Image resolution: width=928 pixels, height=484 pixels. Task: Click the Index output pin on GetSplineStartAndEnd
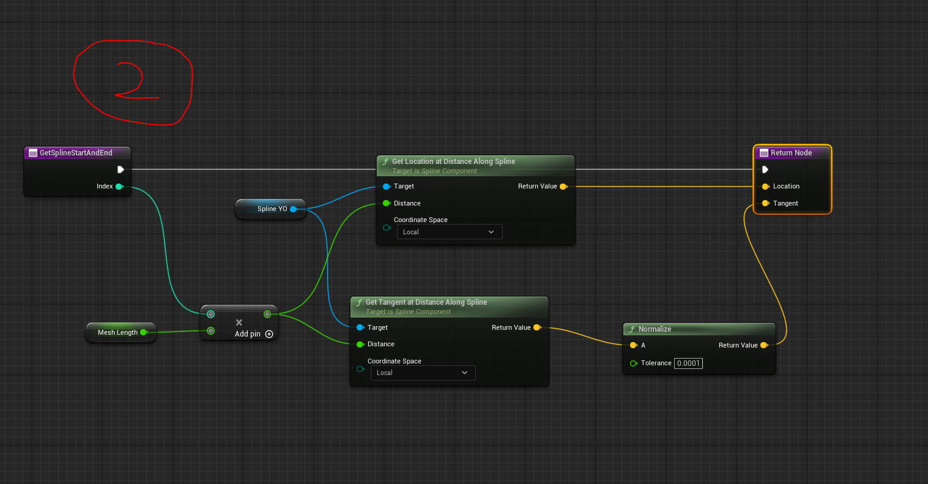click(119, 187)
